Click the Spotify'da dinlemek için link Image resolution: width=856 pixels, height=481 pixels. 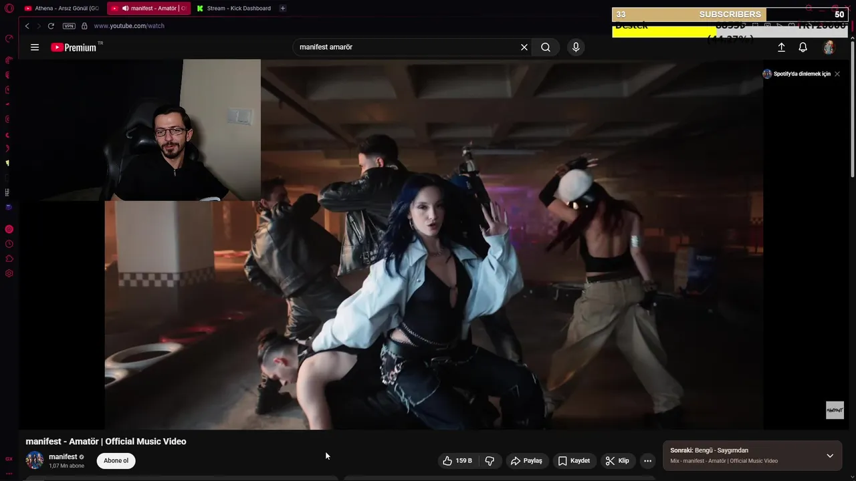(x=802, y=74)
